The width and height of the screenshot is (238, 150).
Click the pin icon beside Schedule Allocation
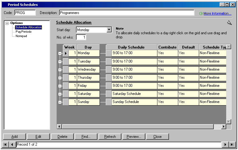click(x=229, y=23)
